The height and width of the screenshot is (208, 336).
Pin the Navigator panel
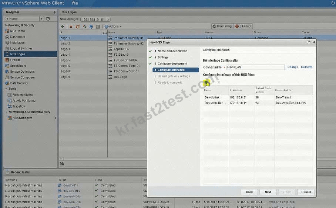(55, 12)
